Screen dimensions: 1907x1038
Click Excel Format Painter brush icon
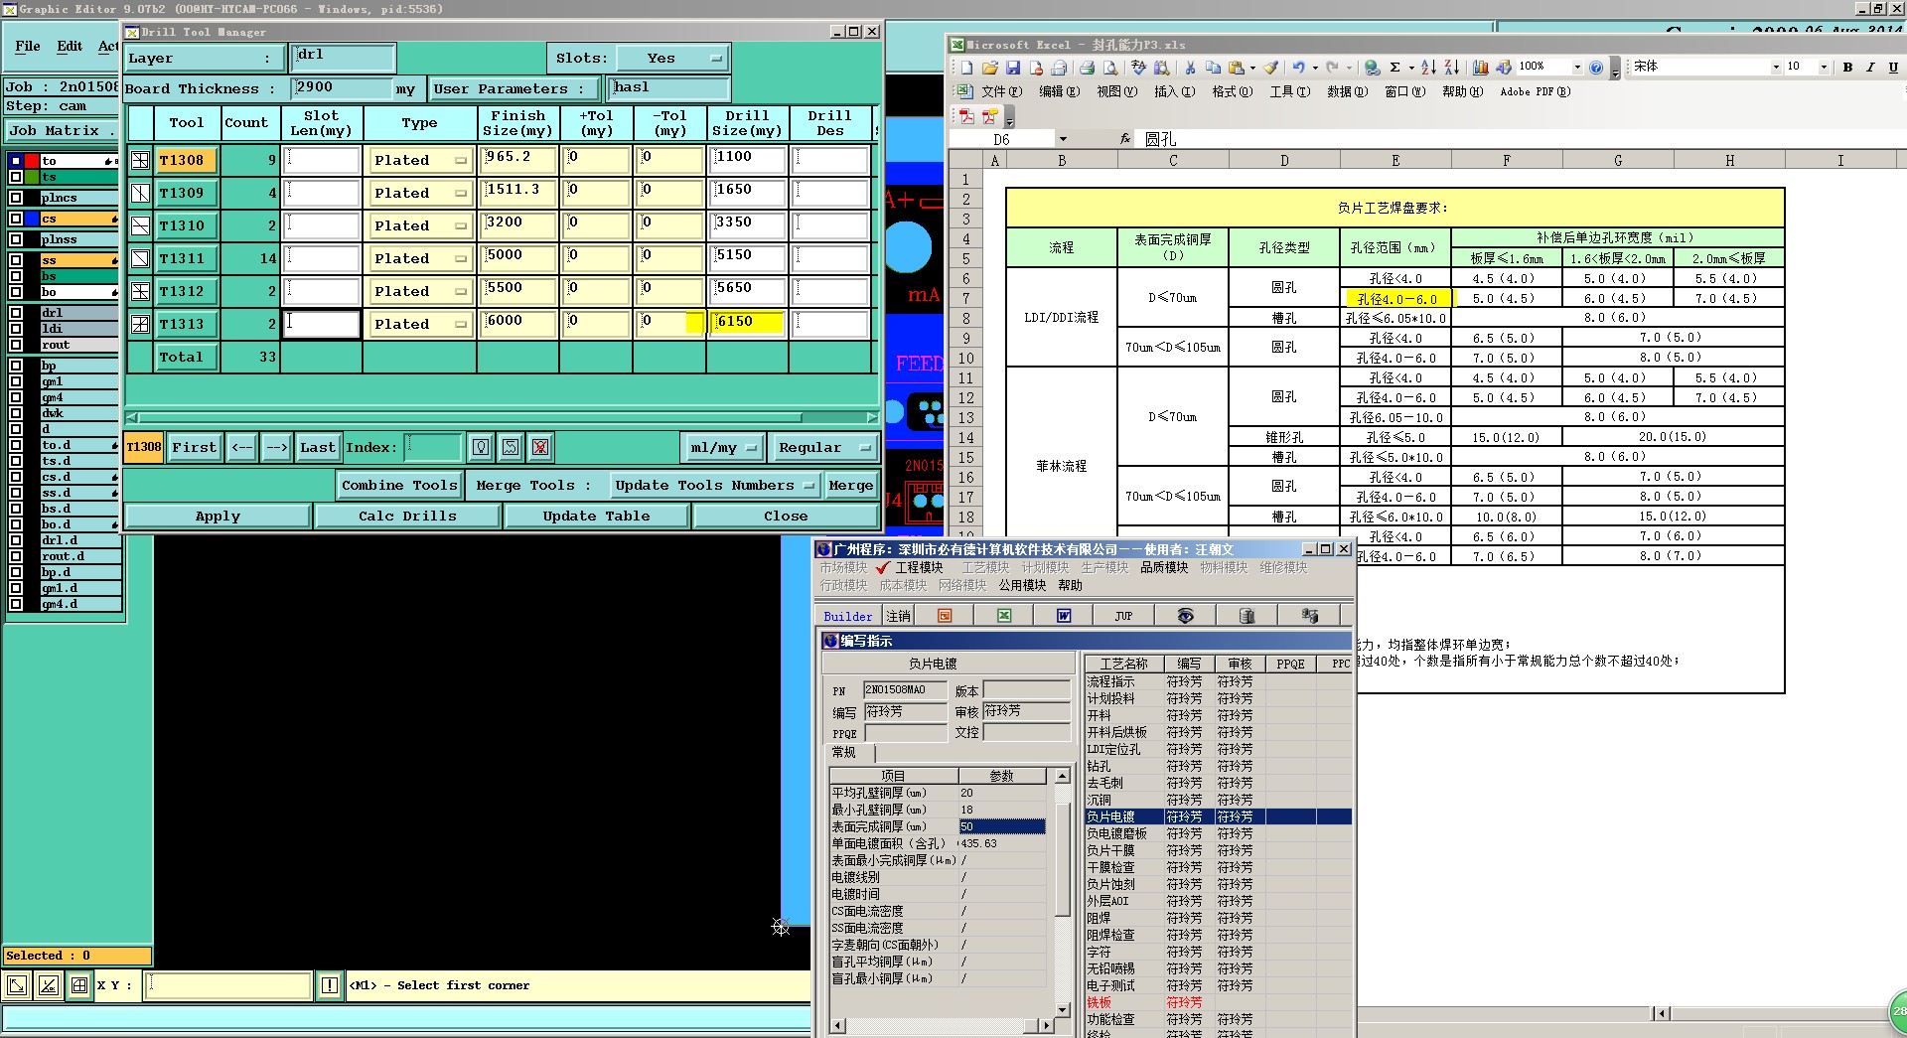pyautogui.click(x=1270, y=68)
